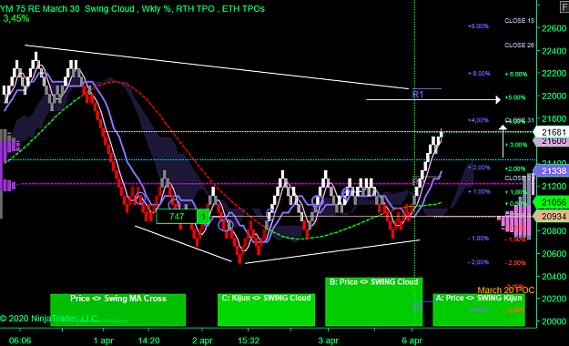Click the 'C: Kijun <> SWING Cloud' box
Image resolution: width=569 pixels, height=346 pixels.
point(266,310)
